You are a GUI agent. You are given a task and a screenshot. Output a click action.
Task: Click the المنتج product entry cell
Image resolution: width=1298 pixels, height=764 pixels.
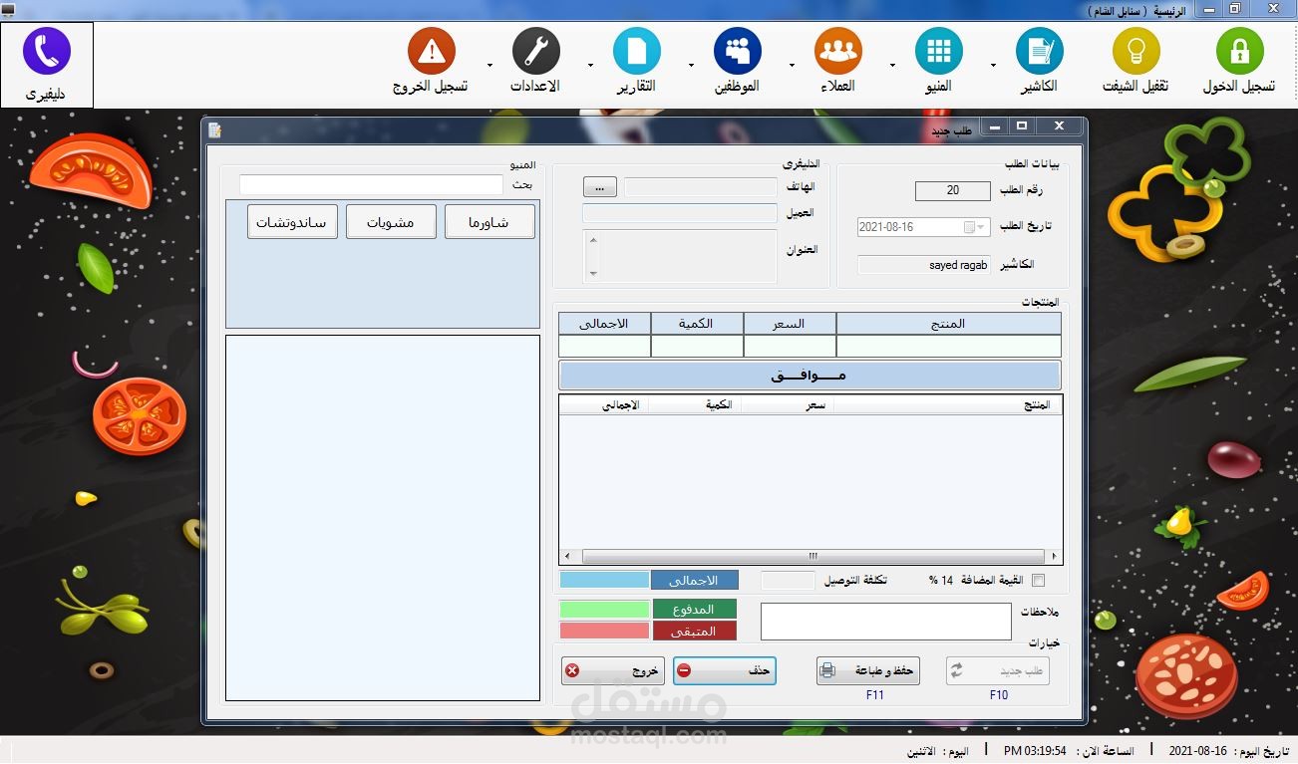[x=949, y=346]
